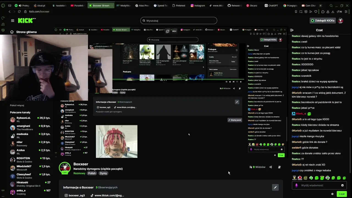
Task: Edit the Informacje o Boxxeer panel
Action: [275, 187]
